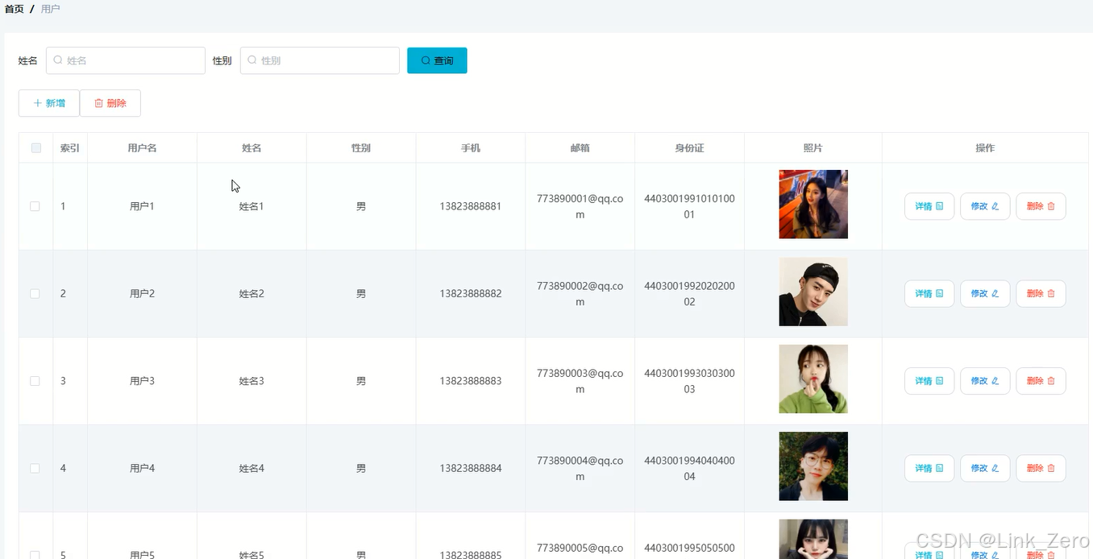Click the plus icon on the 新增 button
This screenshot has height=559, width=1093.
click(x=36, y=103)
